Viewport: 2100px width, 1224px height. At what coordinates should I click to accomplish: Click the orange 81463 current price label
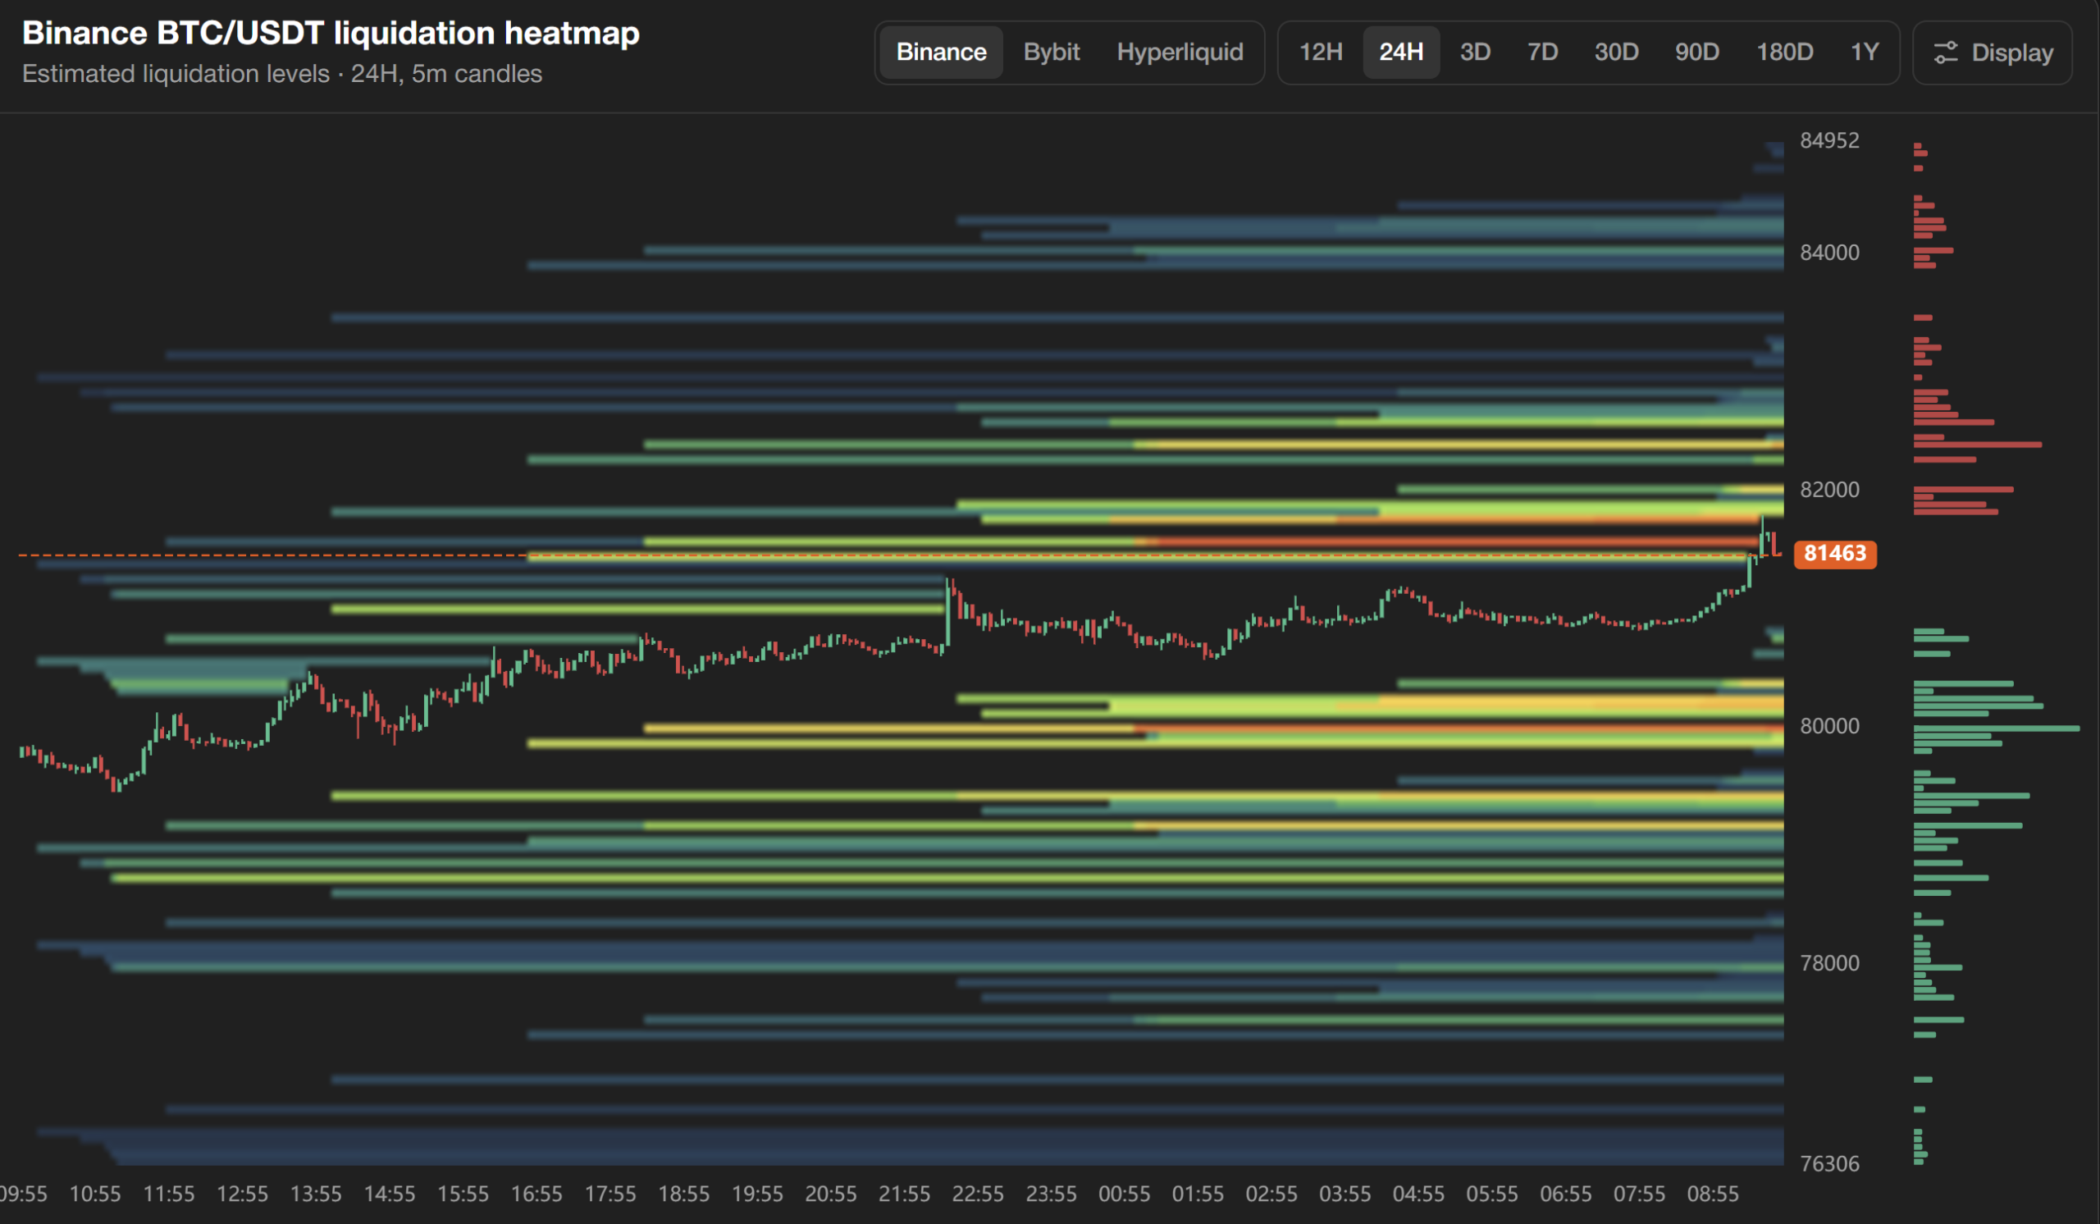tap(1835, 553)
